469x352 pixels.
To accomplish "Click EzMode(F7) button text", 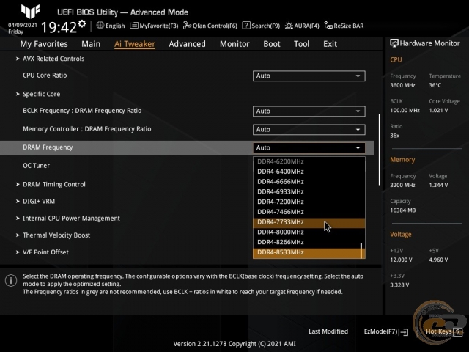I will coord(381,331).
